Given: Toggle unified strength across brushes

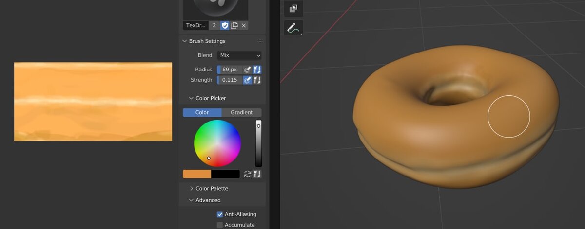Looking at the screenshot, I should coord(257,80).
